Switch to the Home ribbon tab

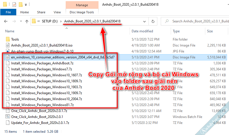[25, 12]
